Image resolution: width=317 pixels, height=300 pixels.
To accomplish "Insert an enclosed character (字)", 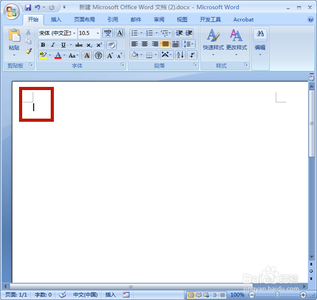I will (x=98, y=56).
